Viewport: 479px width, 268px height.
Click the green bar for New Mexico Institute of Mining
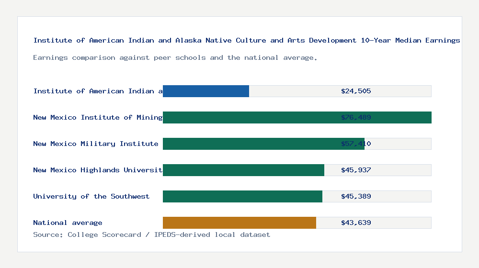pos(297,118)
